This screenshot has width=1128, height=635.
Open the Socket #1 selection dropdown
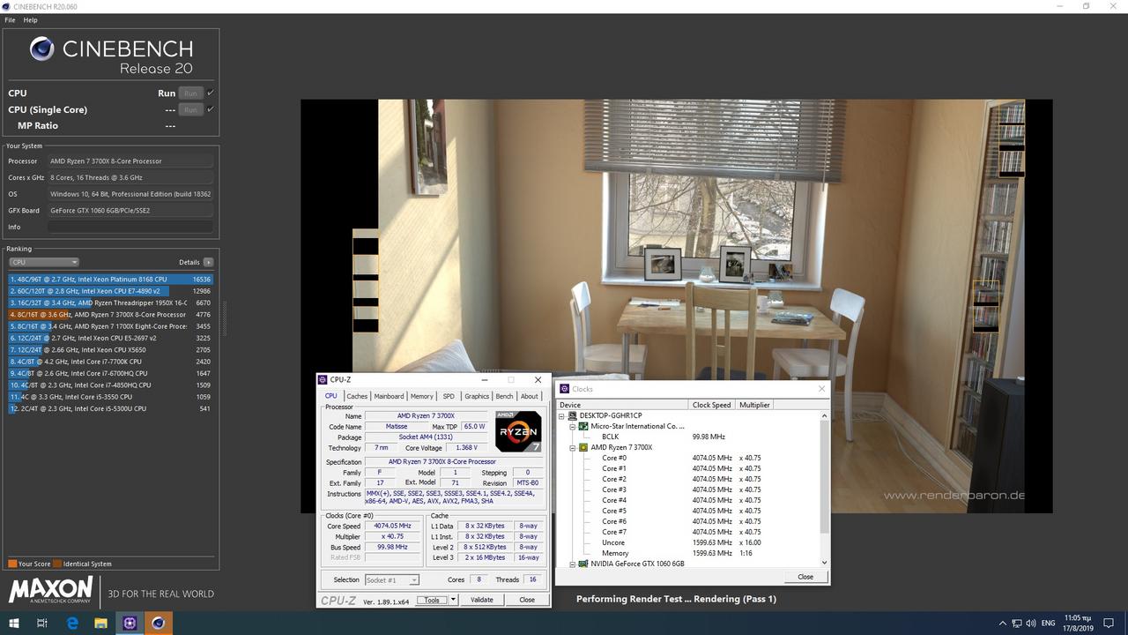click(391, 579)
